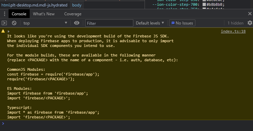253x131 pixels.
Task: Click the yellow warning icon
Action: point(3,31)
